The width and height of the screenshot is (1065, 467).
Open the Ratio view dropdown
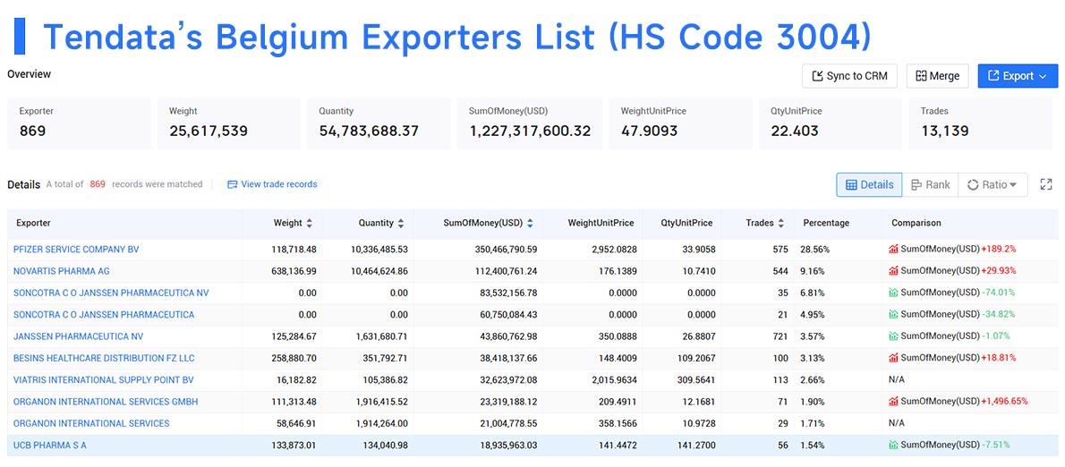(x=993, y=184)
